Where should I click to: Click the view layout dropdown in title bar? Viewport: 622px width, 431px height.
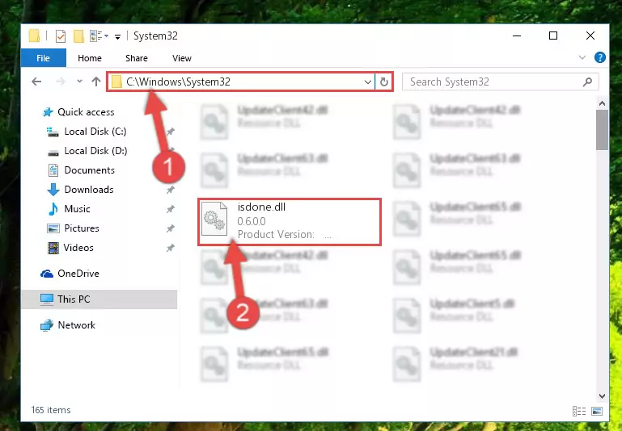pyautogui.click(x=106, y=36)
